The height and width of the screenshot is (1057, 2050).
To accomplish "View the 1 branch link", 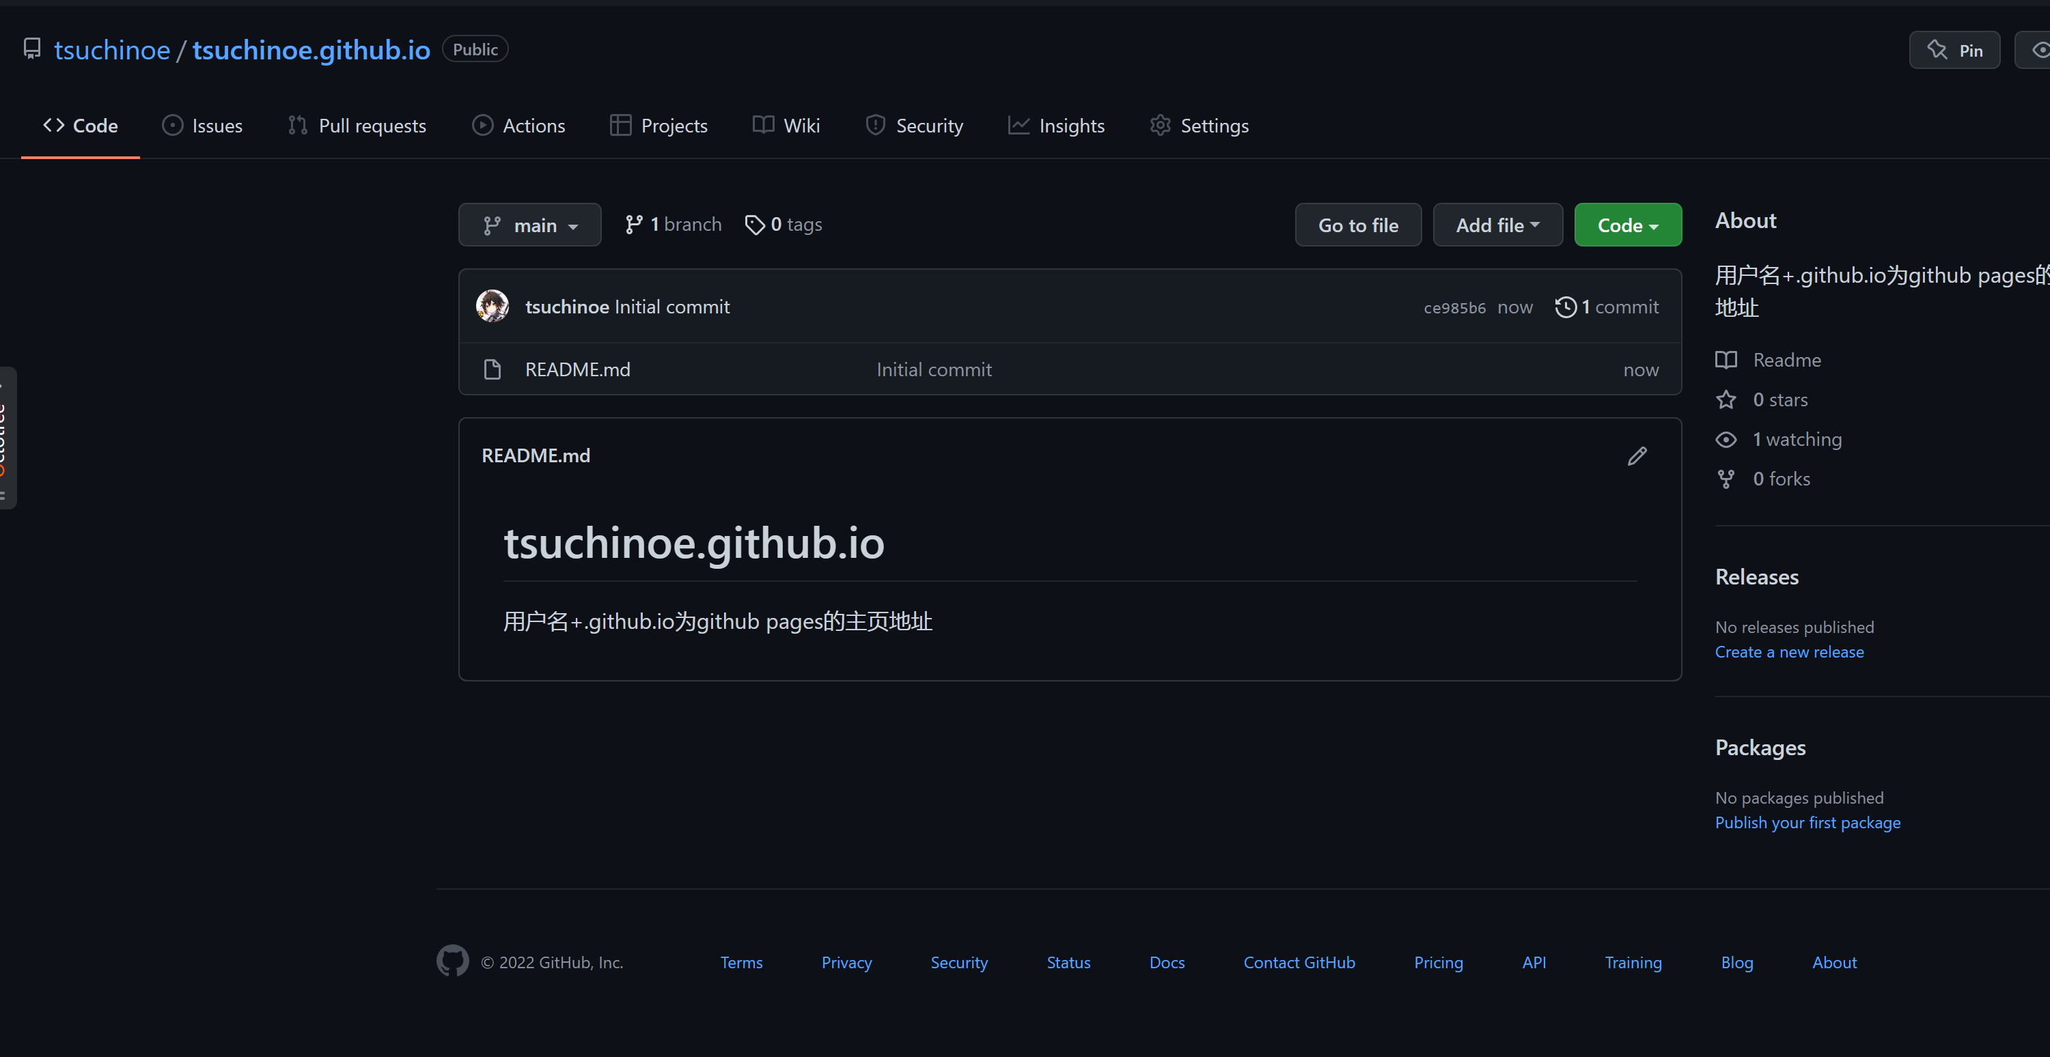I will point(674,225).
